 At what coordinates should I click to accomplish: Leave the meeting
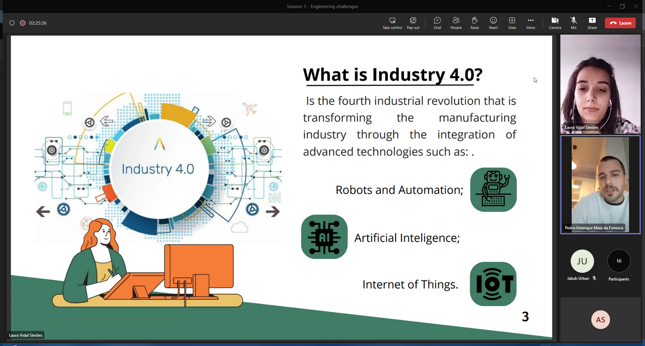(x=620, y=23)
